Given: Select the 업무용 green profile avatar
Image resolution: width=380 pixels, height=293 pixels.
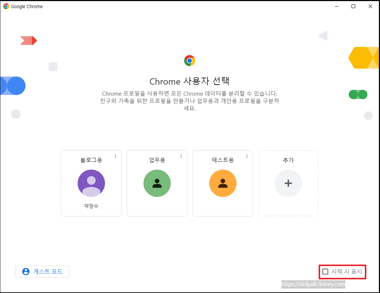Looking at the screenshot, I should point(157,183).
